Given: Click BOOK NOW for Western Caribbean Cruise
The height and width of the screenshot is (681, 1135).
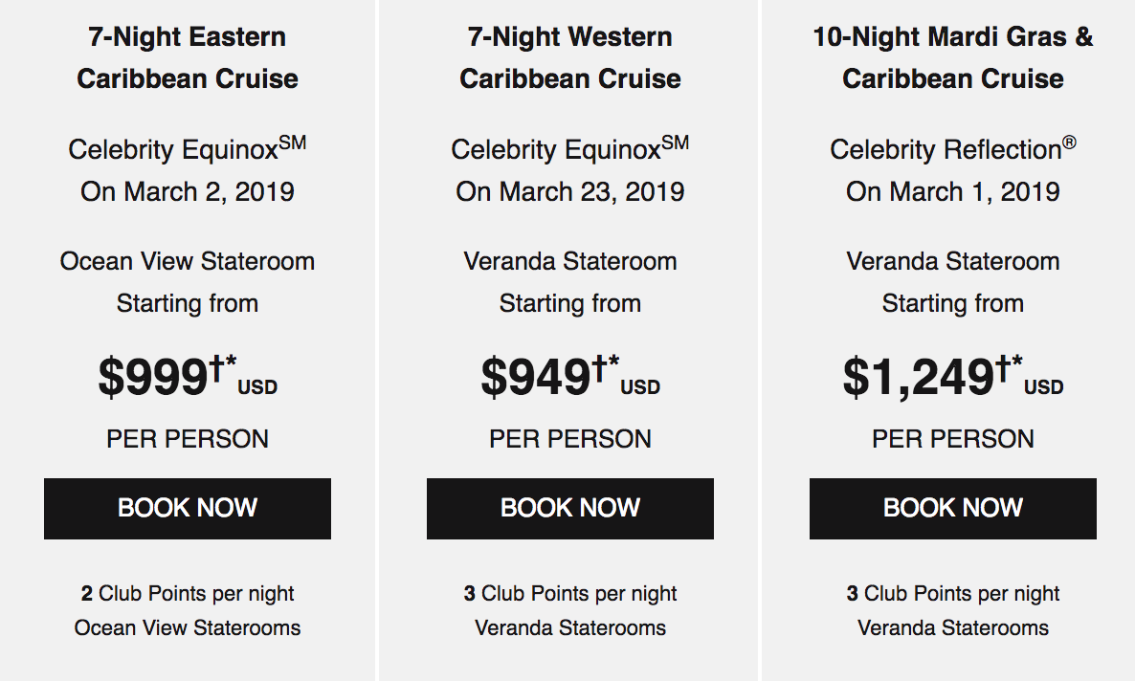Looking at the screenshot, I should click(570, 508).
